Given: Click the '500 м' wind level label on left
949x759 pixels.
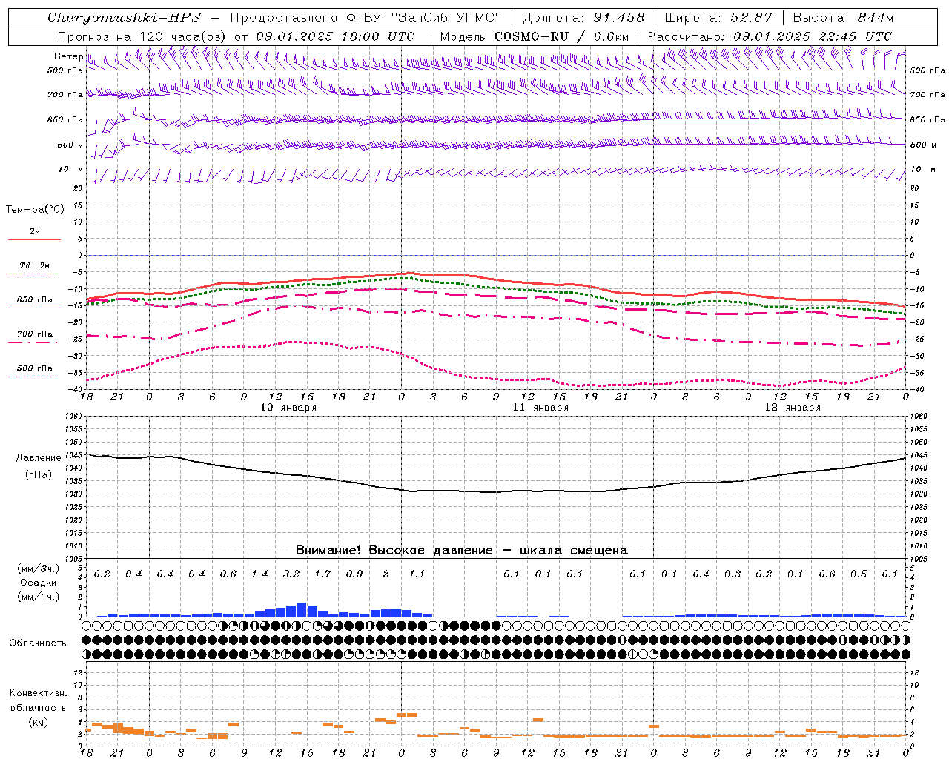Looking at the screenshot, I should pyautogui.click(x=70, y=145).
